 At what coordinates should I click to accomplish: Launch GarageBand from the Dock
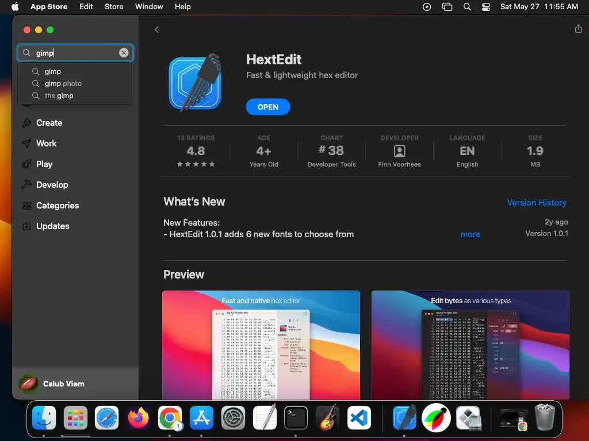327,417
